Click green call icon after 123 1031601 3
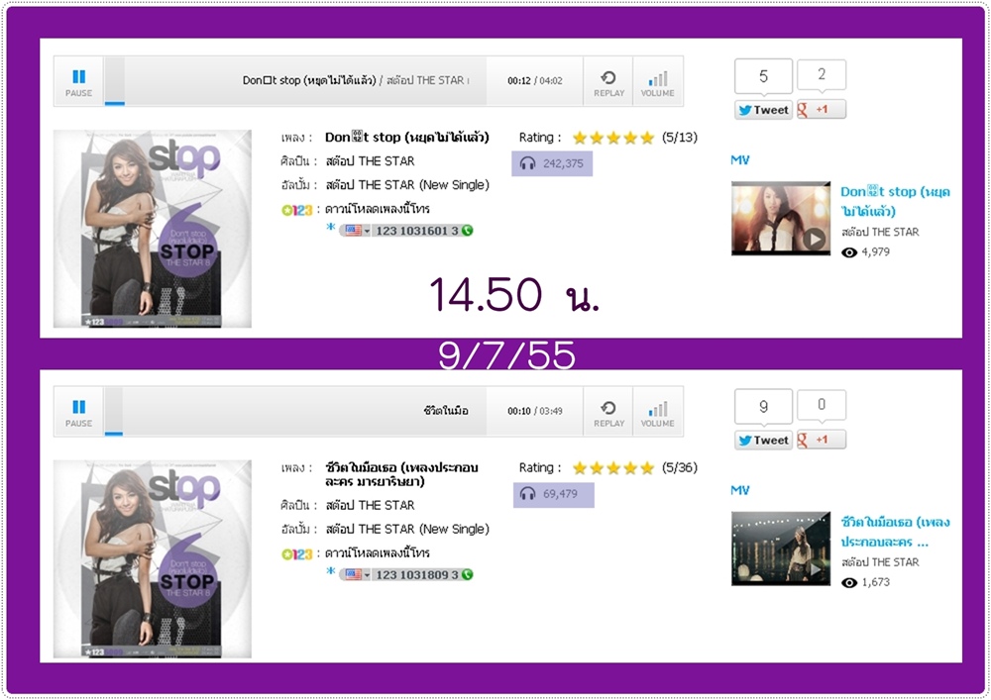Viewport: 991px width, 700px height. [x=467, y=231]
